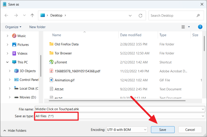Collapse the This PC tree node
The height and width of the screenshot is (137, 207).
(x=7, y=62)
